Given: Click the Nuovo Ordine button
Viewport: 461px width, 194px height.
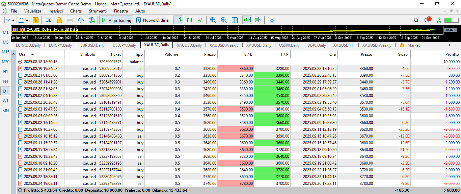Looking at the screenshot, I should (152, 20).
